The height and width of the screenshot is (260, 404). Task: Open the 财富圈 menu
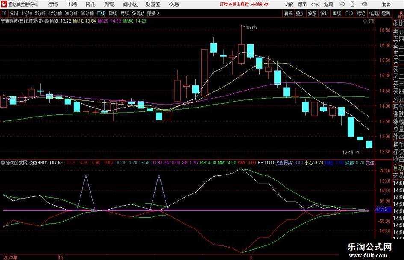[x=153, y=4]
